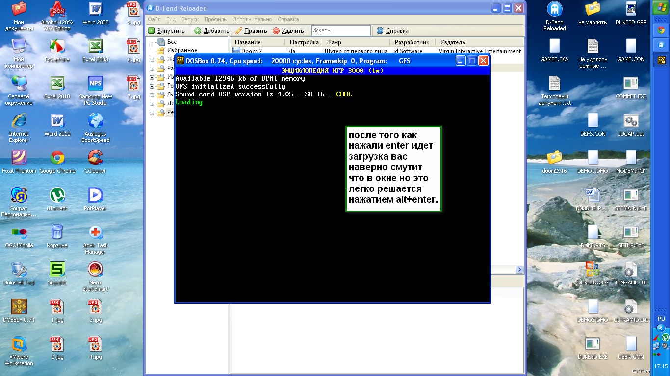This screenshot has width=670, height=376.
Task: Select the Word 2010 desktop shortcut
Action: tap(57, 125)
